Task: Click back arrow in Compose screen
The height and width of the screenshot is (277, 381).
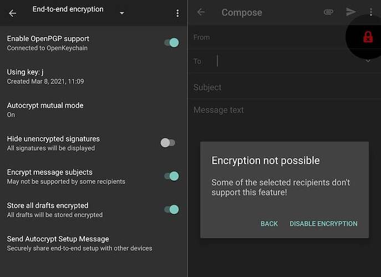Action: pyautogui.click(x=201, y=12)
